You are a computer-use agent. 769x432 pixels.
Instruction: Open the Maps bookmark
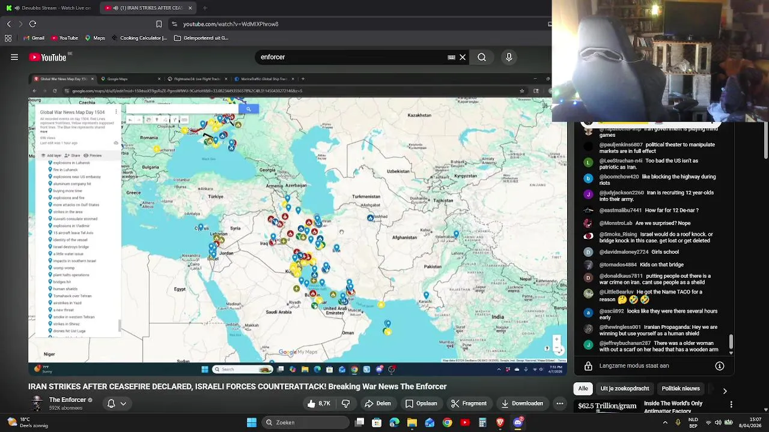click(95, 38)
